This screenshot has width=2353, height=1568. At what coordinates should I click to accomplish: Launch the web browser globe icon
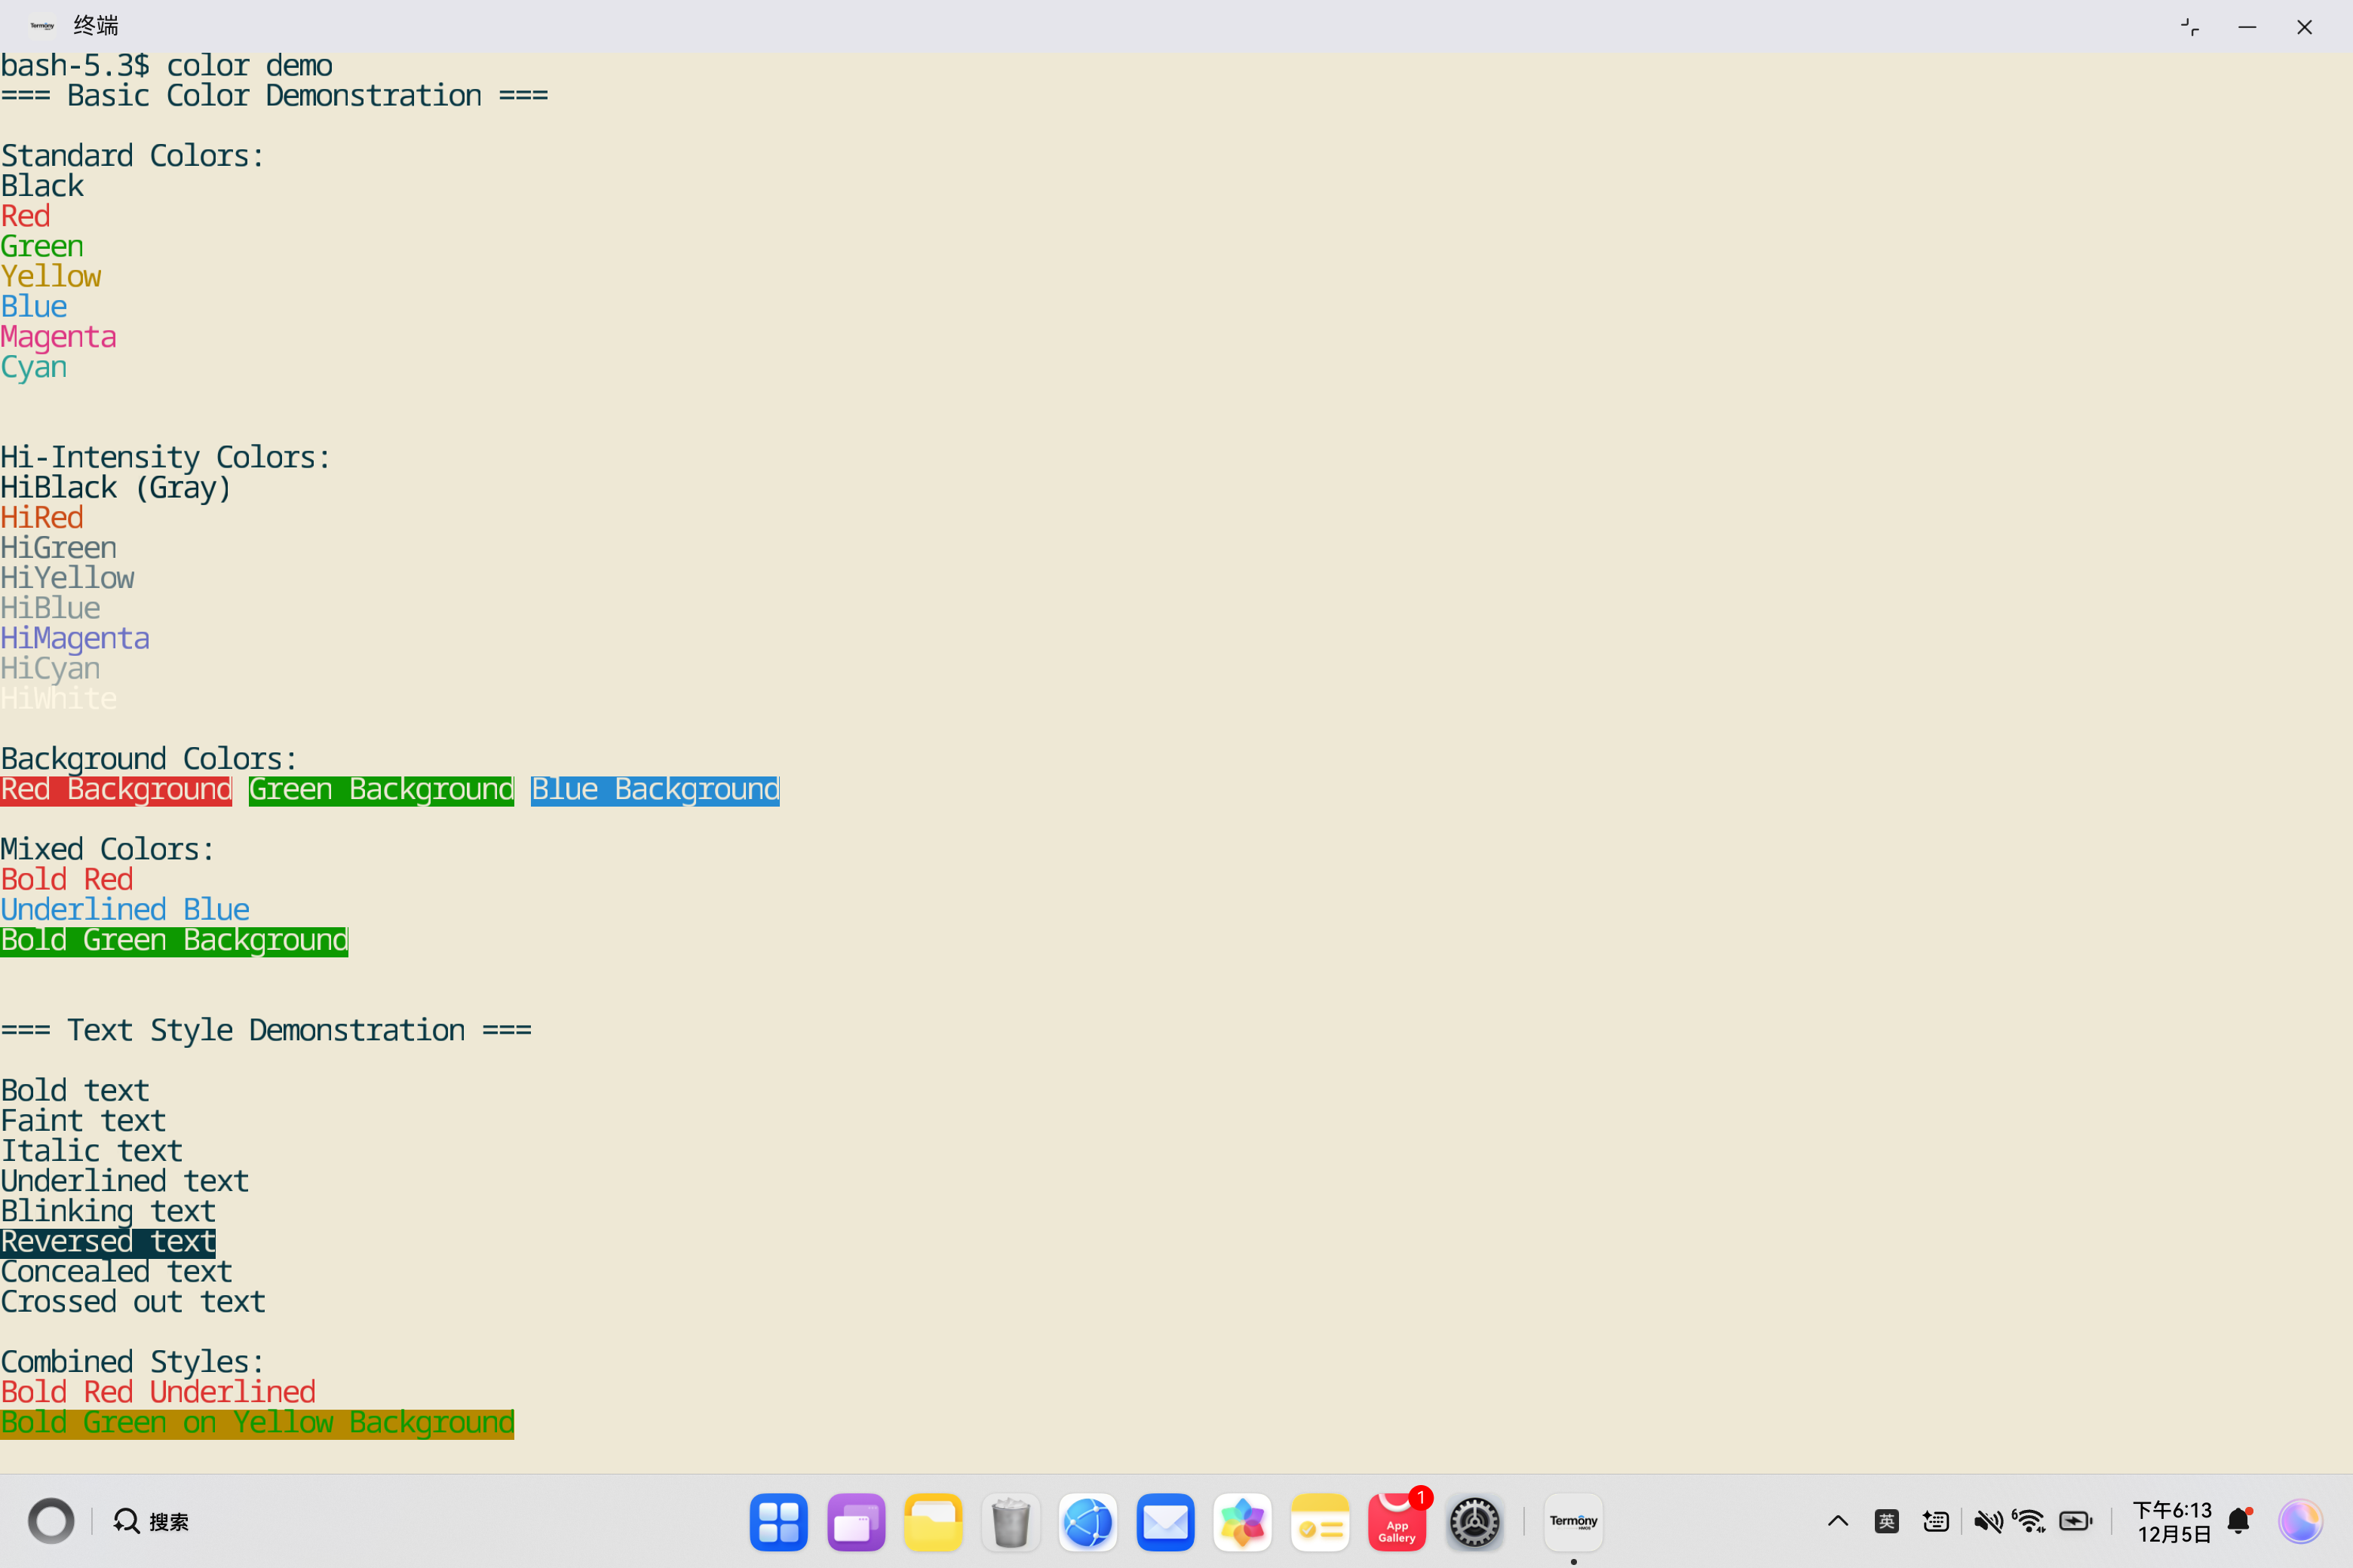(1088, 1522)
